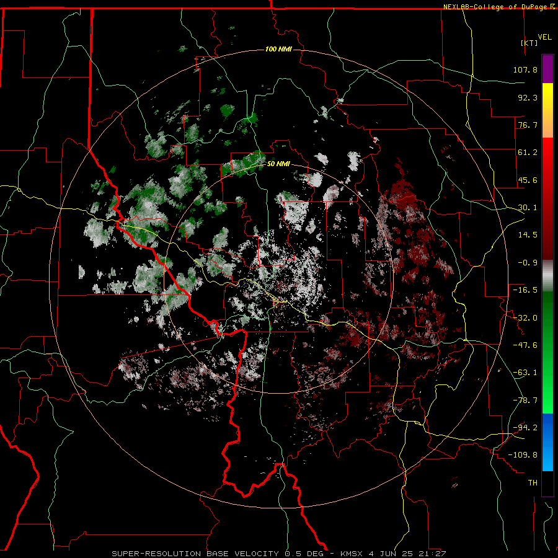Click the -94.2 velocity scale value
The image size is (558, 558).
(525, 427)
